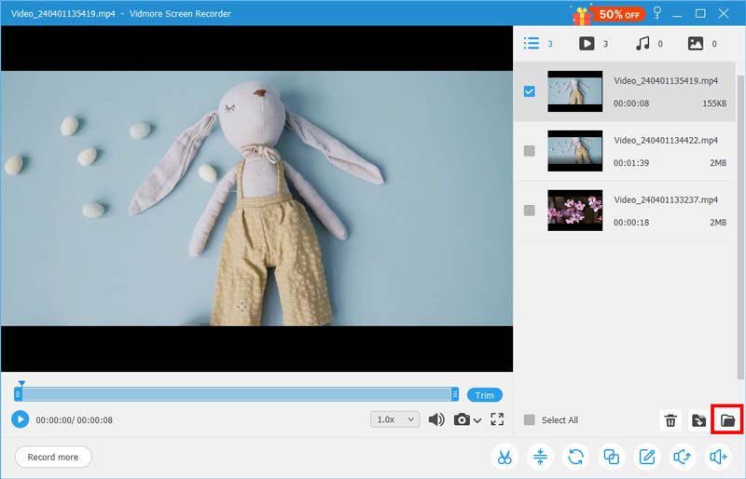Open the merge files tool
Screen dimensions: 746x479
tap(612, 457)
